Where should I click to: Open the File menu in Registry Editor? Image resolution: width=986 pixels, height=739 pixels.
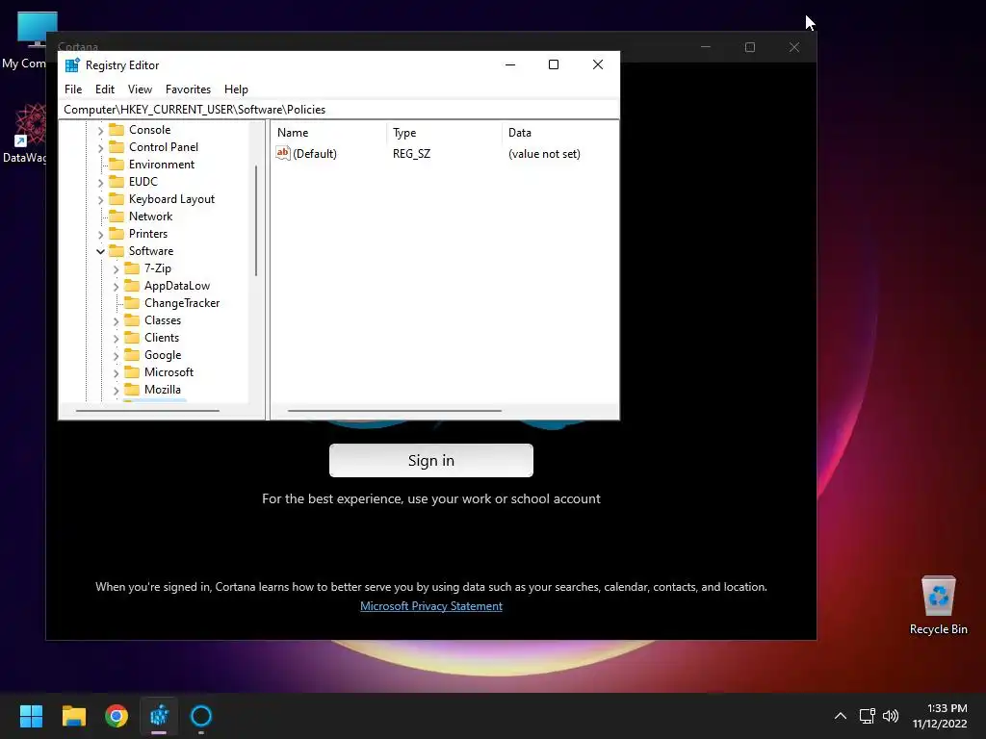73,89
